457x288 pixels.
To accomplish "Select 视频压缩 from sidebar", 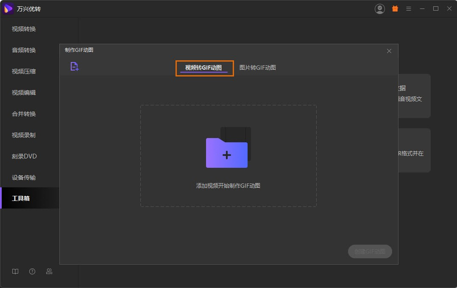I will tap(24, 71).
